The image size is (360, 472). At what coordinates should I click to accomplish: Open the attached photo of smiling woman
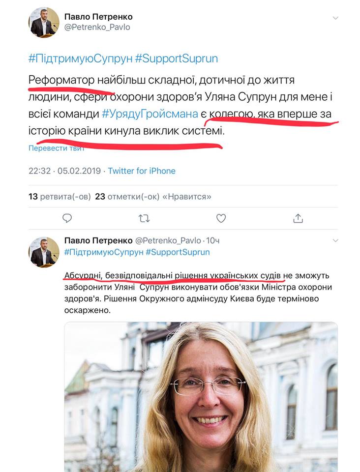click(x=201, y=397)
